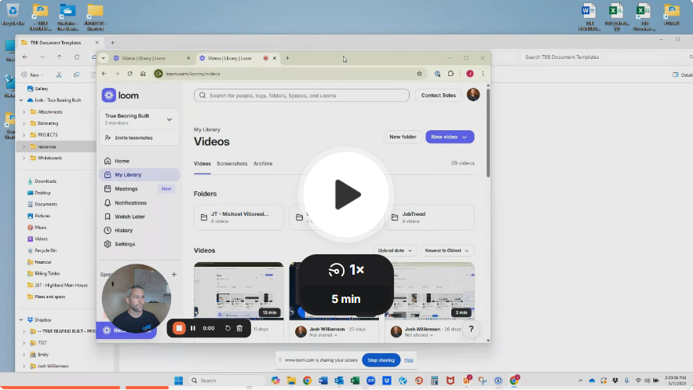Click the Loom search field
The image size is (693, 390).
click(x=301, y=96)
